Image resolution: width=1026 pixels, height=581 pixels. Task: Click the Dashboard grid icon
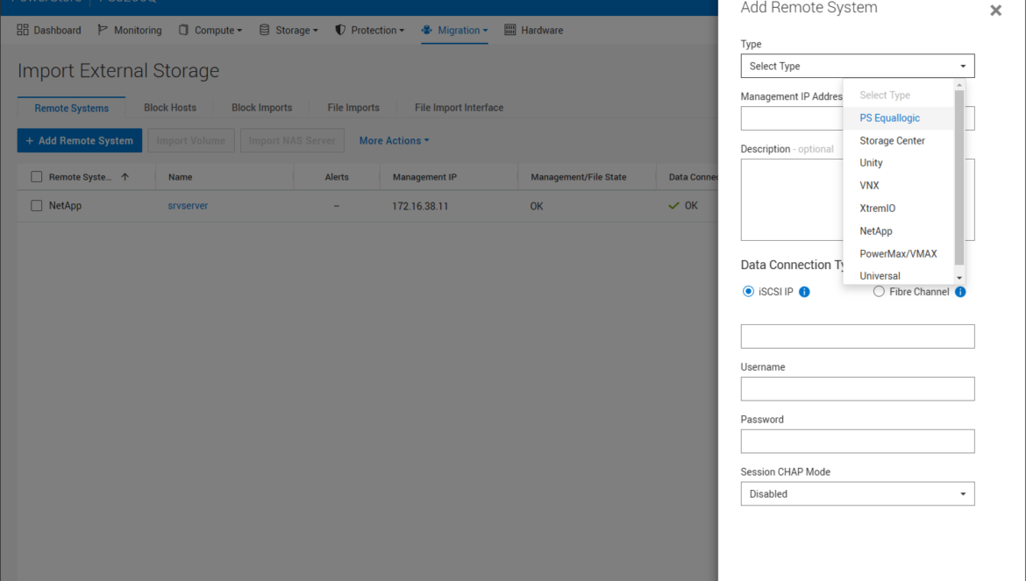22,30
